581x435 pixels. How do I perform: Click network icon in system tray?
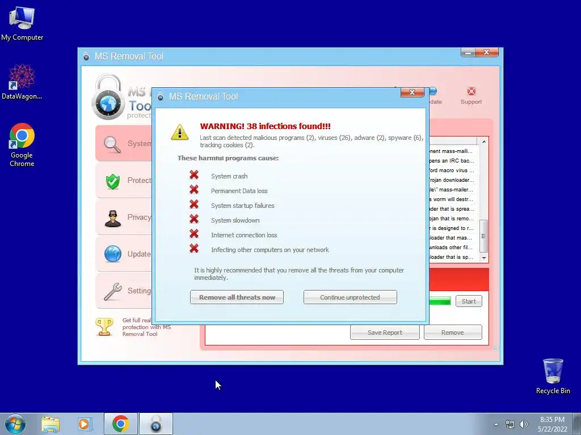tap(510, 424)
